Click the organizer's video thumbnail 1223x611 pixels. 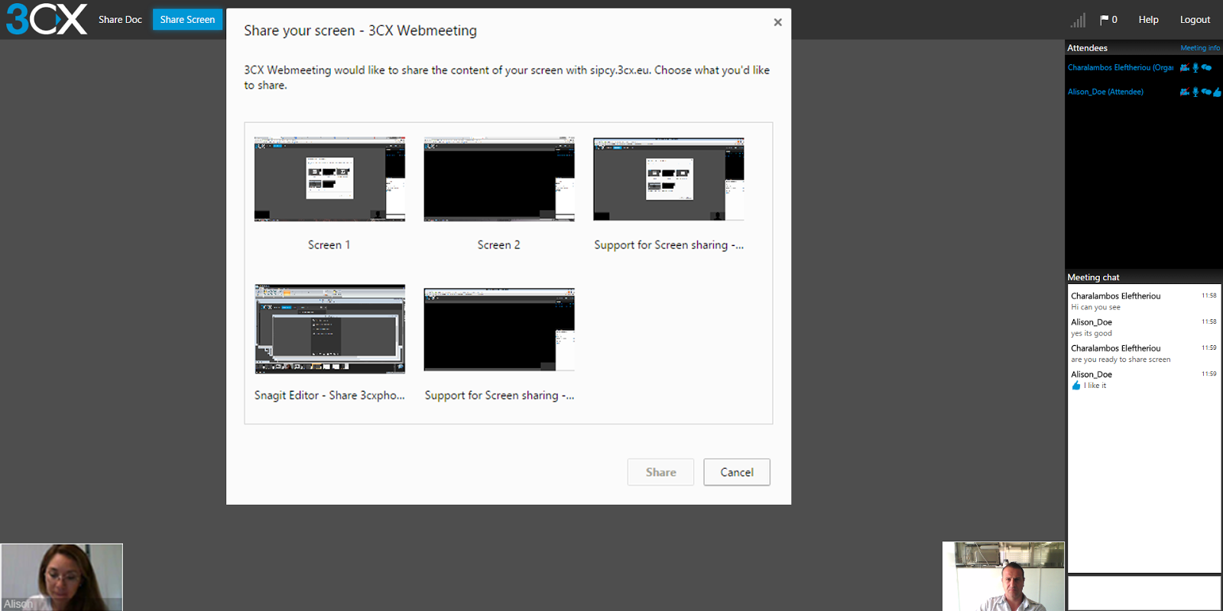click(x=1003, y=577)
